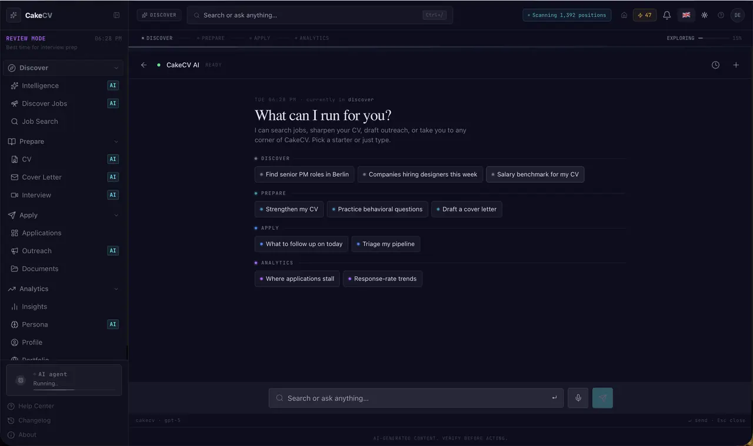The height and width of the screenshot is (446, 753).
Task: Choose 'Practice behavioral questions' starter
Action: (378, 209)
